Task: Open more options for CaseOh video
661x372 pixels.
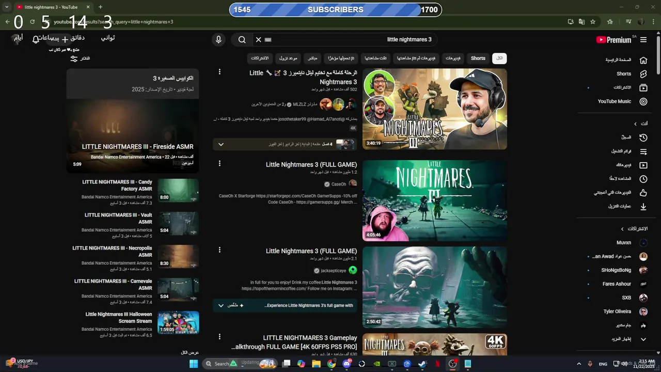Action: click(219, 163)
